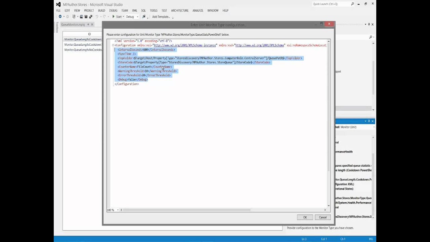Open the EDIT menu

point(67,10)
